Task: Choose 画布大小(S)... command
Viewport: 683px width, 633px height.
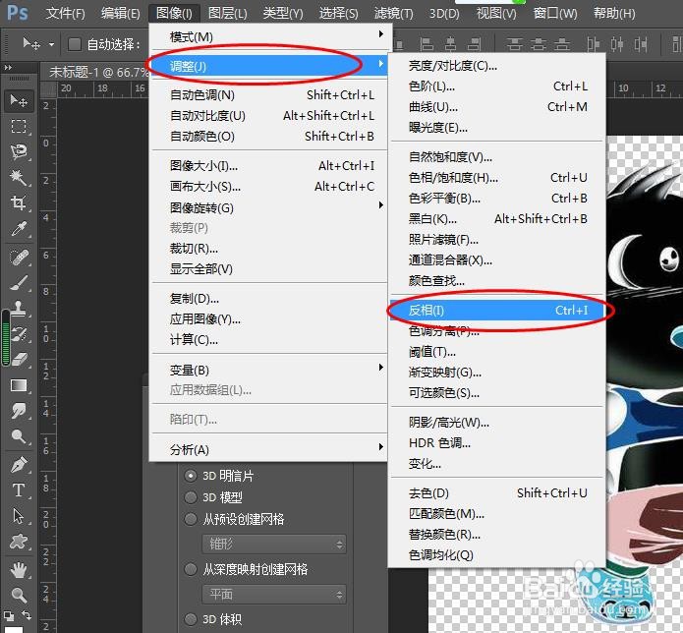Action: [x=269, y=187]
